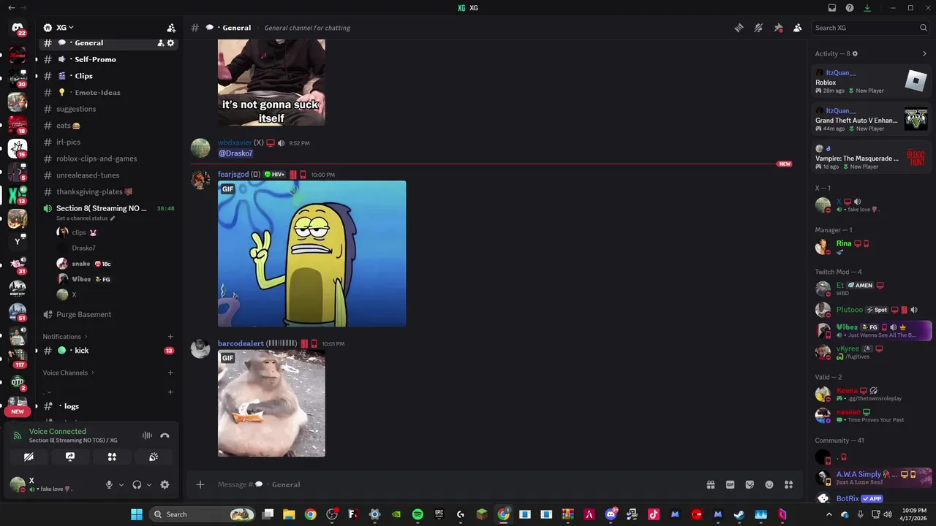Collapse the Voice Channels category

[x=69, y=373]
